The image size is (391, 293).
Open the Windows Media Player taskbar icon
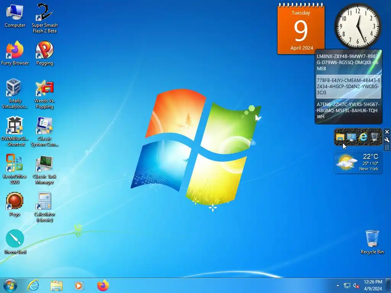(79, 285)
